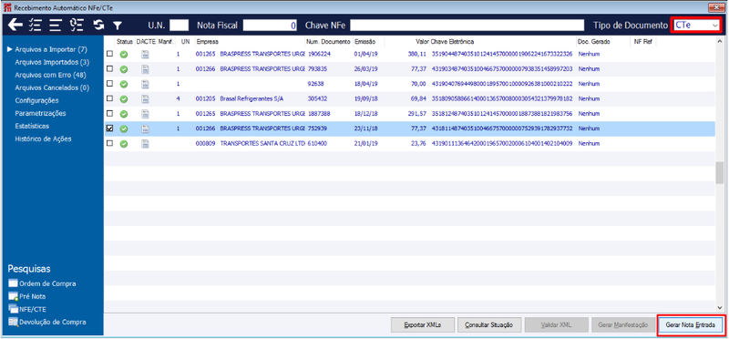
Task: Uncheck the box for document 752939
Action: tap(109, 128)
